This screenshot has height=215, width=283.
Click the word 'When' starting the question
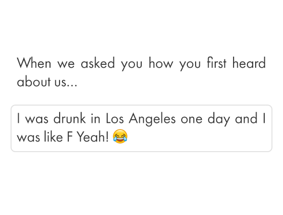pos(34,63)
